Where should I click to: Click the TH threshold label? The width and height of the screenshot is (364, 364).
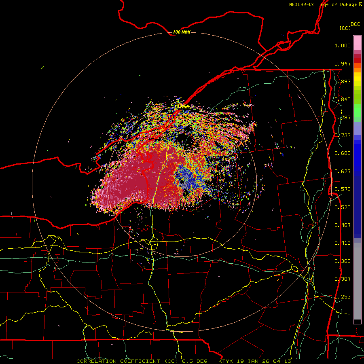347,315
